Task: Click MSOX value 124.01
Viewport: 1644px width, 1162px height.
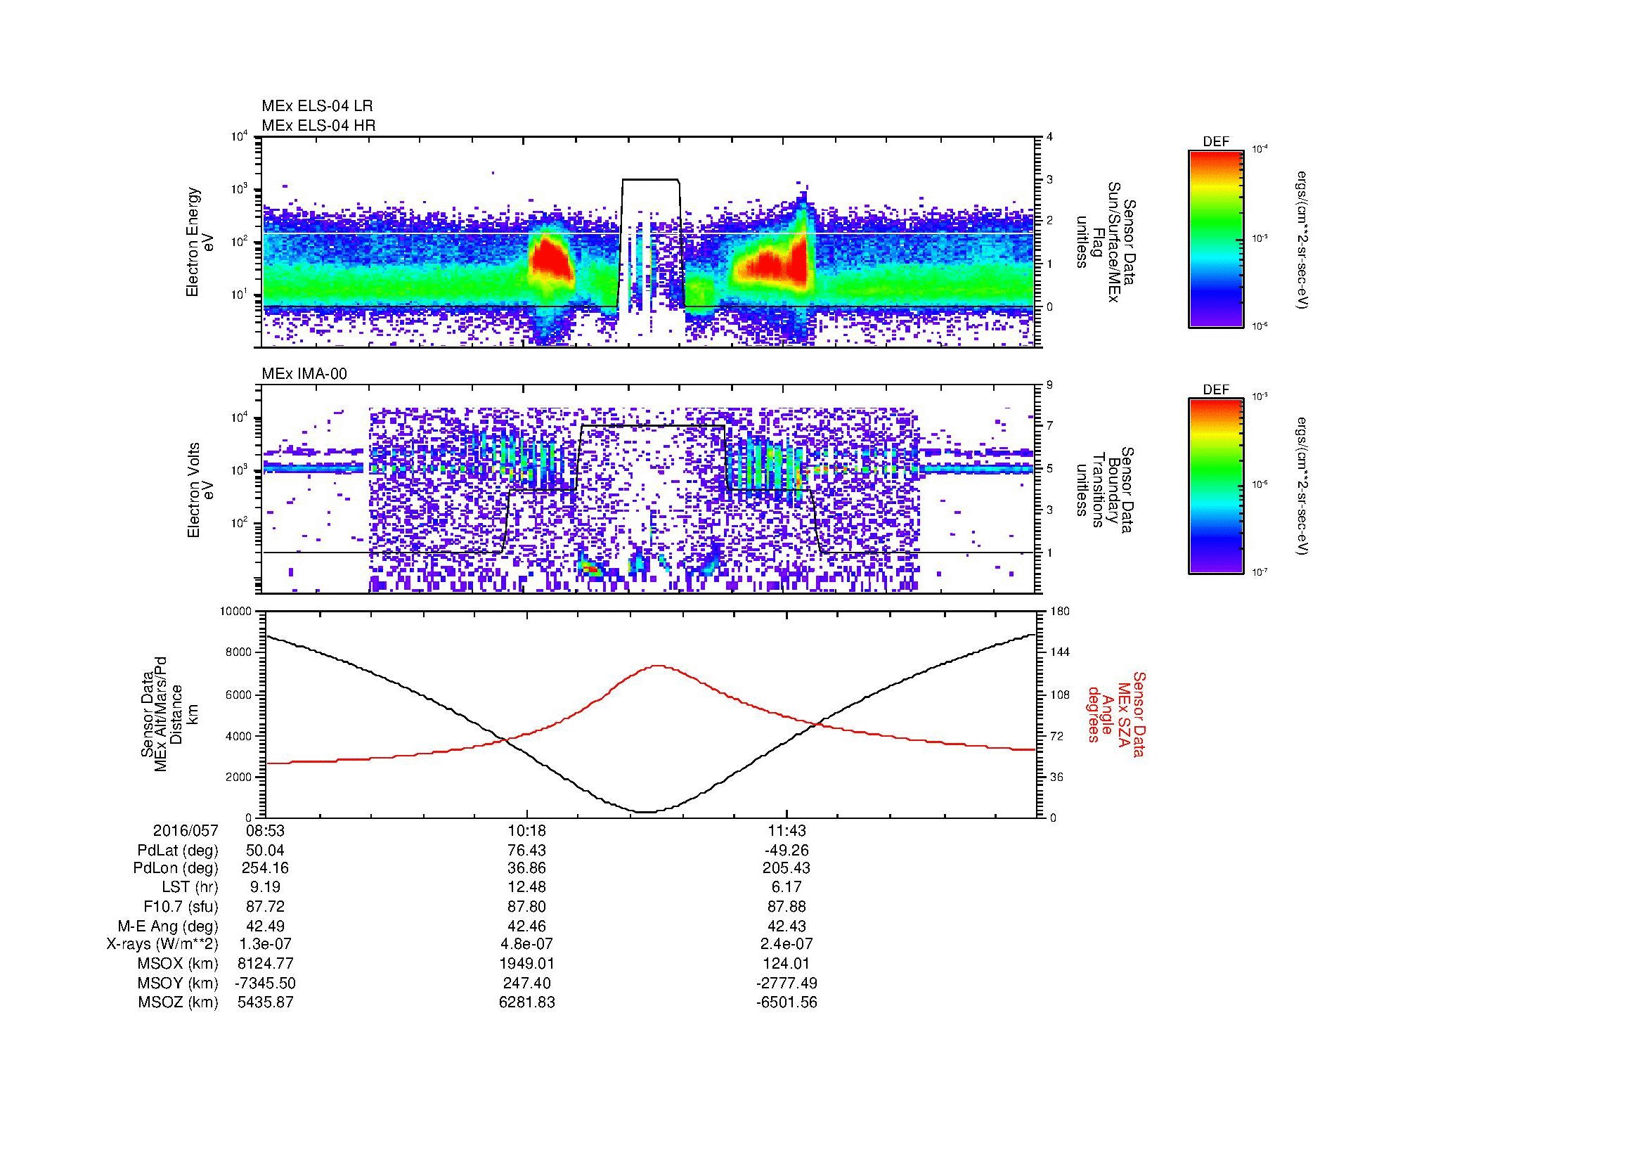Action: 787,964
